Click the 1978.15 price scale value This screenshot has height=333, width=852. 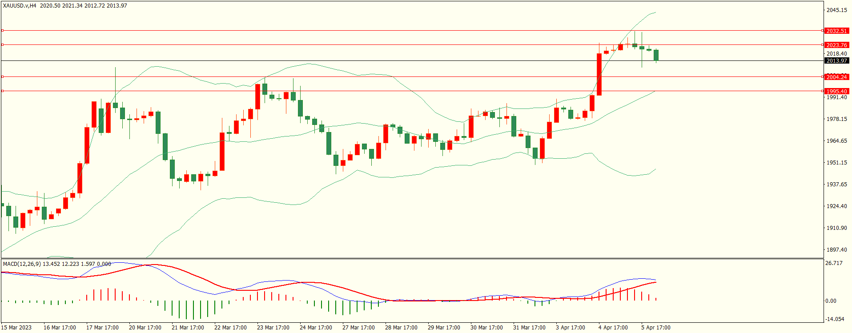click(x=836, y=119)
